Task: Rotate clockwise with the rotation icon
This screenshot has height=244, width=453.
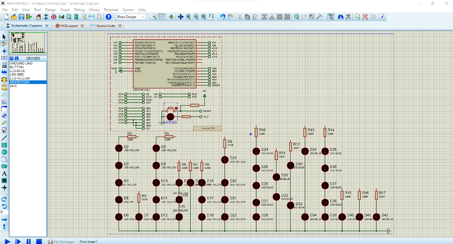Action: pyautogui.click(x=4, y=199)
